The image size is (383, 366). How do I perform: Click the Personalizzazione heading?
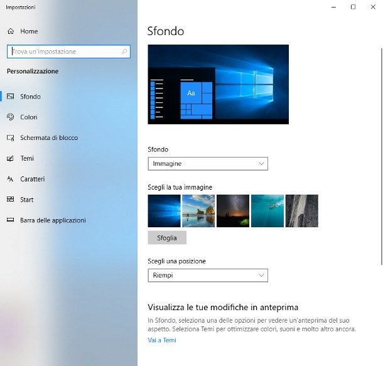33,72
